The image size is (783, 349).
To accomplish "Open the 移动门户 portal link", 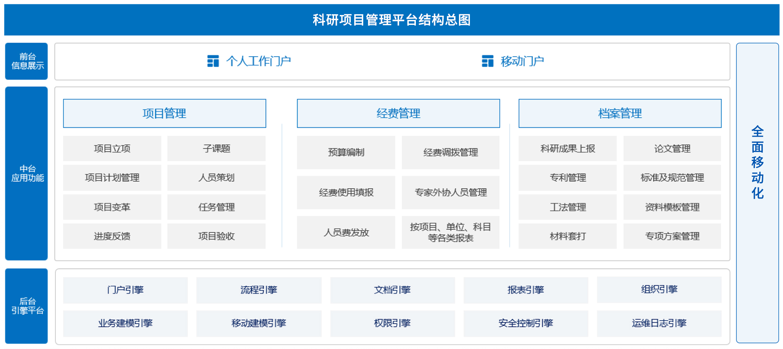I will coord(522,61).
